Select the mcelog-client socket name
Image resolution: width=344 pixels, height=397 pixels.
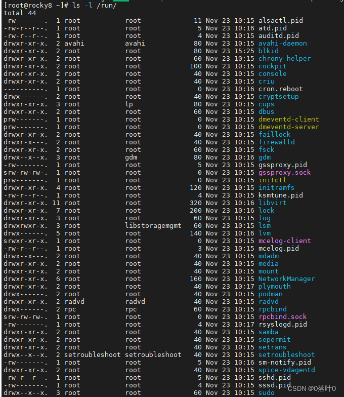tap(284, 241)
